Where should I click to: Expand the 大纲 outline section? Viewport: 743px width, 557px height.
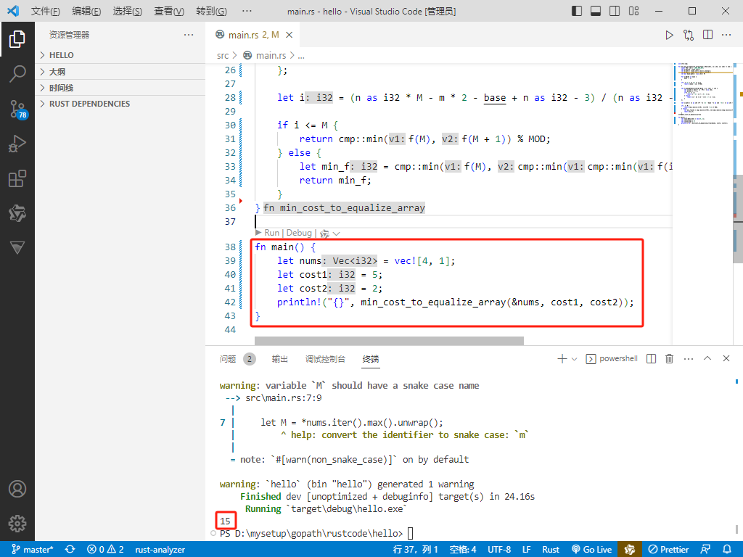[x=120, y=72]
